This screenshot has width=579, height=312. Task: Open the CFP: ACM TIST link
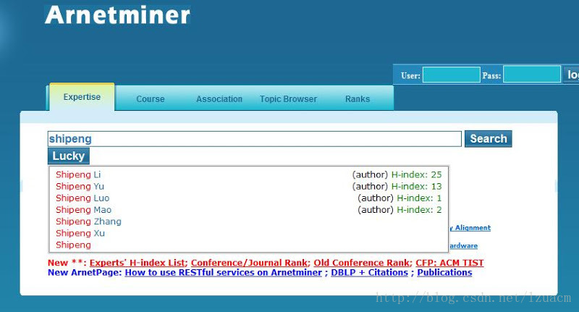pyautogui.click(x=449, y=263)
